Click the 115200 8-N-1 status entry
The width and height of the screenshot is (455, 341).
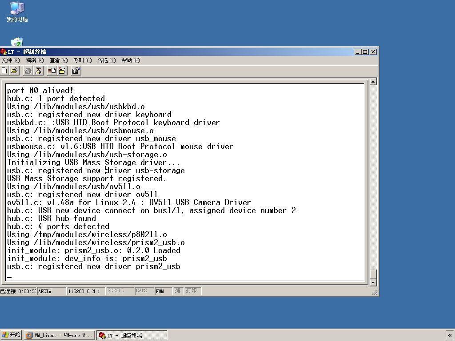pyautogui.click(x=86, y=291)
